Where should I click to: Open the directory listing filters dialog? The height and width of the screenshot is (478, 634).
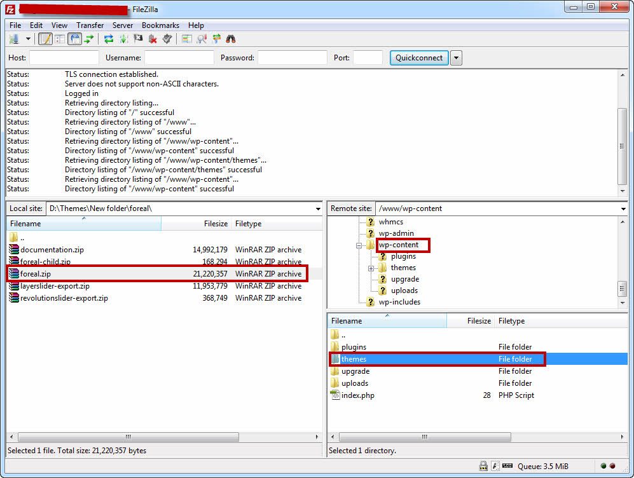pos(187,39)
